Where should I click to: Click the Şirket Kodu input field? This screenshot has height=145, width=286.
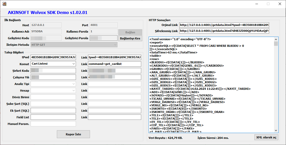point(53,70)
